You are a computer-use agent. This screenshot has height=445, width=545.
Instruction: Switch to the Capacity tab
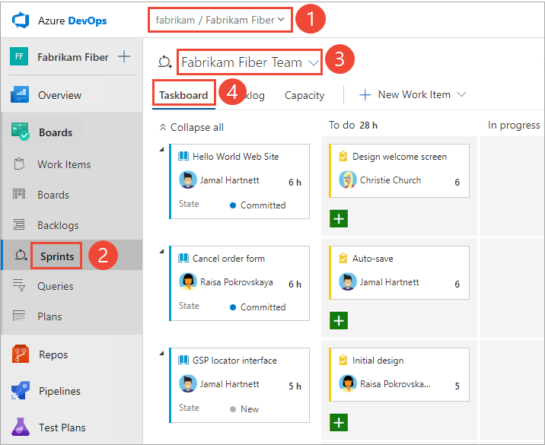click(304, 95)
